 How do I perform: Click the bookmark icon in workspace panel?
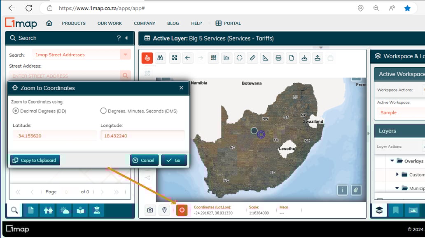click(x=395, y=210)
